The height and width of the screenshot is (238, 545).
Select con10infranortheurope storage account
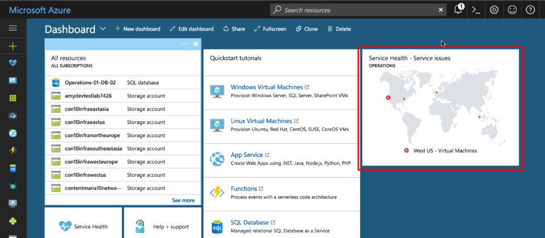(x=123, y=135)
